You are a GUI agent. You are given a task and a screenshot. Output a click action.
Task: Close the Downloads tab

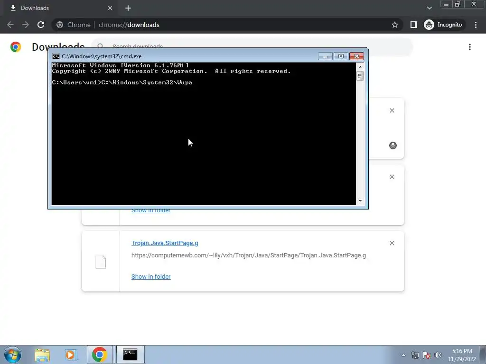coord(110,8)
